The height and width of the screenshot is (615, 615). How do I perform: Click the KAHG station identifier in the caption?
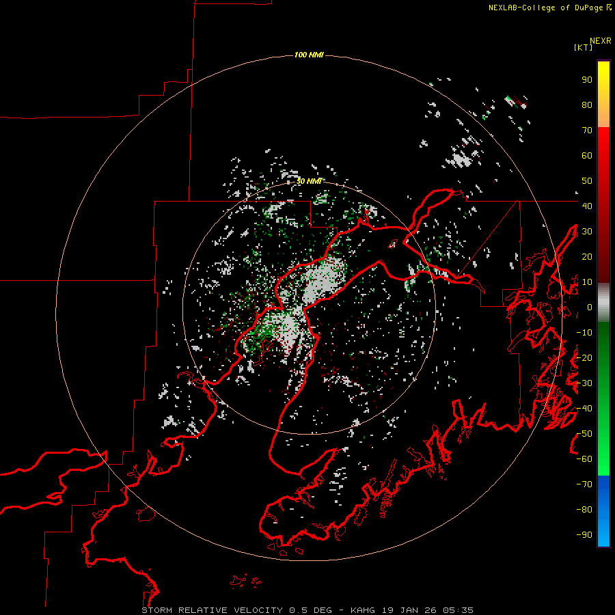362,610
